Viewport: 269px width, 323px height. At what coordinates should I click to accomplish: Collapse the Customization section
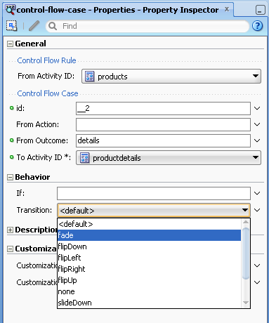(x=10, y=249)
